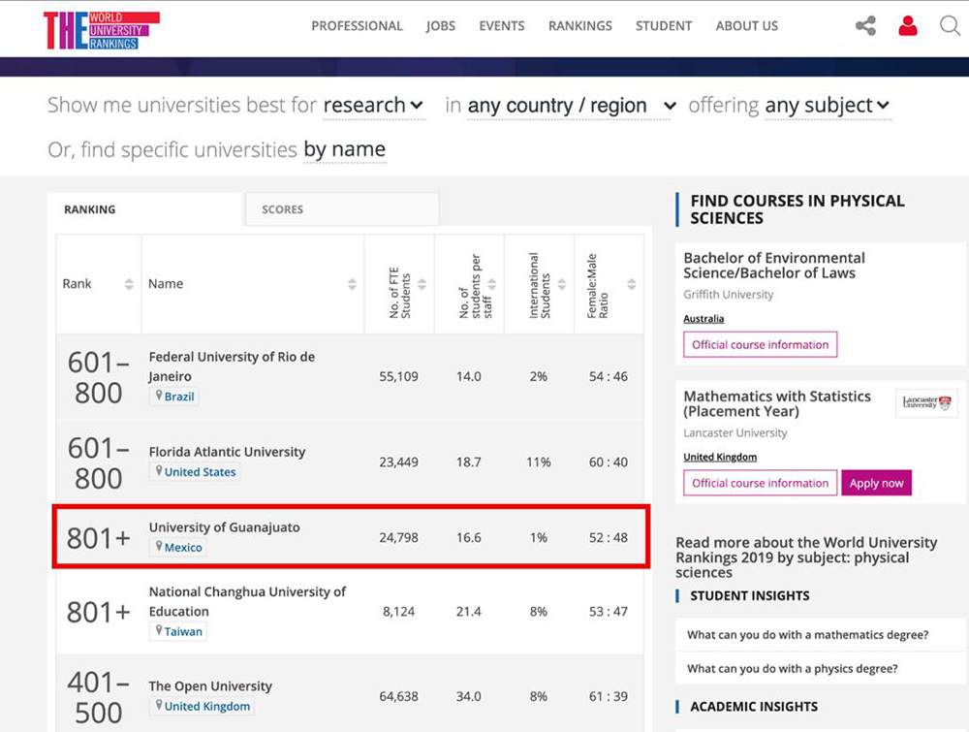Open search with the magnifier icon
969x732 pixels.
[x=950, y=26]
